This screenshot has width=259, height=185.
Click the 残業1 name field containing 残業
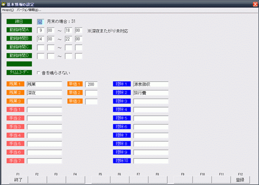(44, 84)
